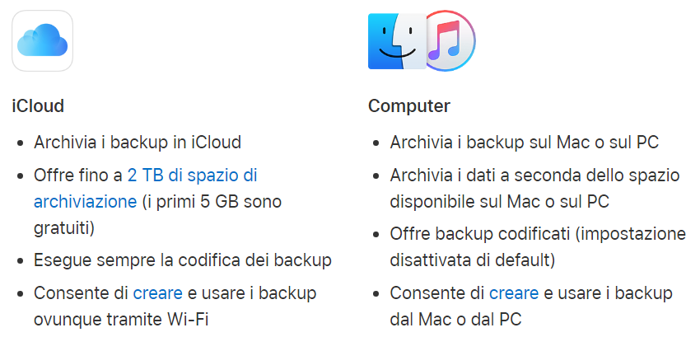Click "disponibile sul Mac o sul PC" text
This screenshot has height=351, width=700.
tap(499, 201)
